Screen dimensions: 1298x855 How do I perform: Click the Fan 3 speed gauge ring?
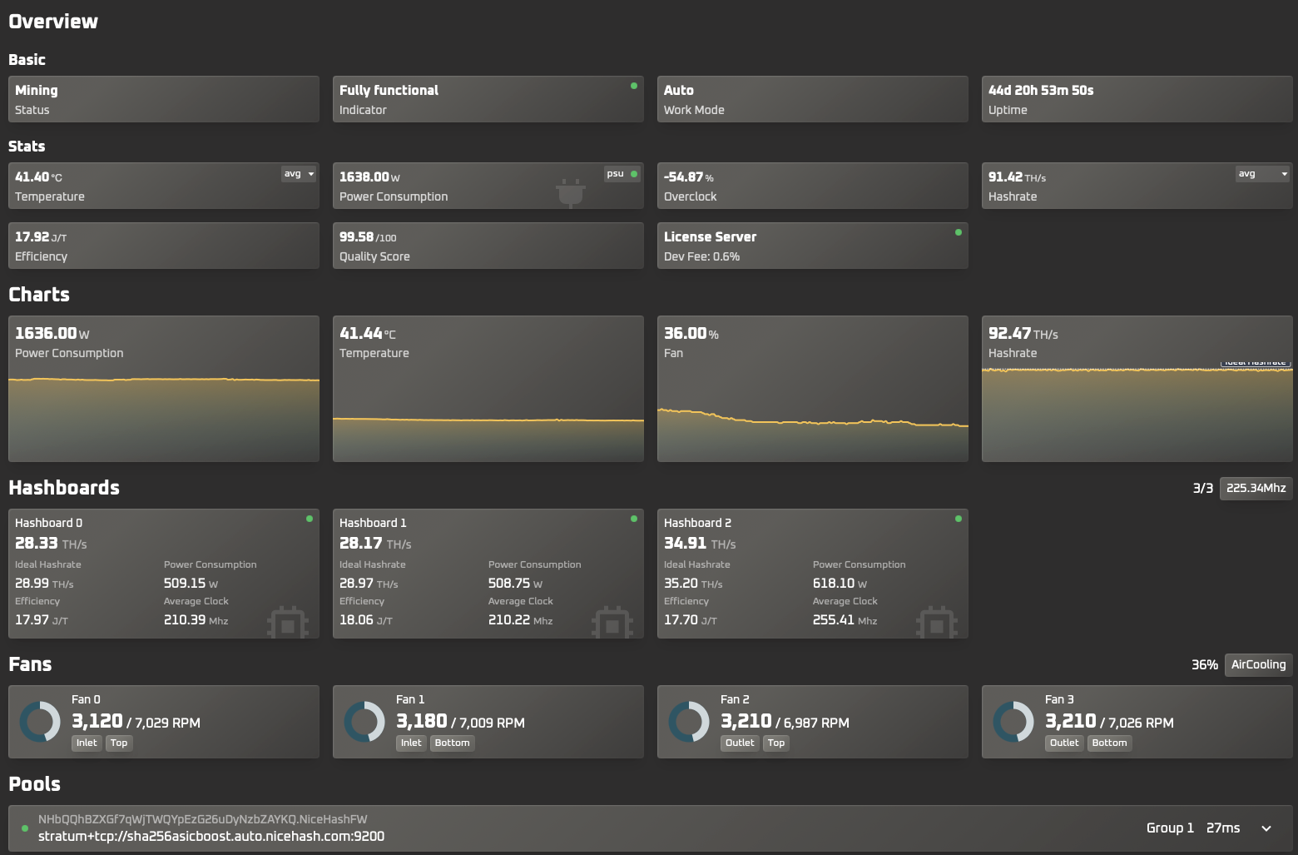[x=1013, y=722]
